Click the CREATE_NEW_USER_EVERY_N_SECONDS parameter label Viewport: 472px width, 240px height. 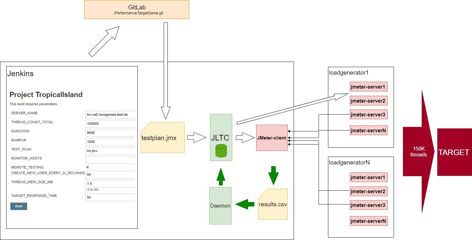[x=48, y=173]
